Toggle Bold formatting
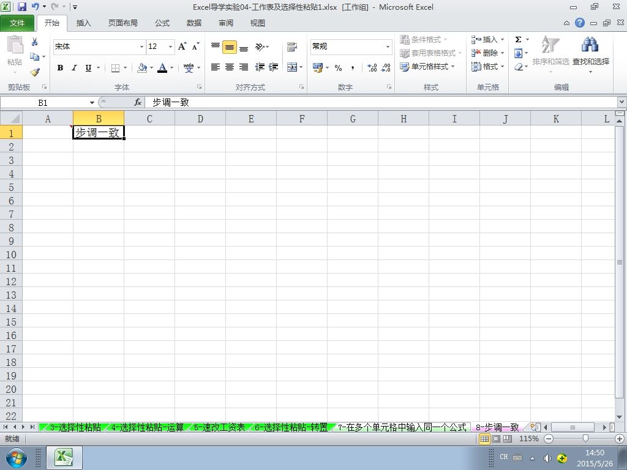The image size is (627, 470). (x=60, y=68)
